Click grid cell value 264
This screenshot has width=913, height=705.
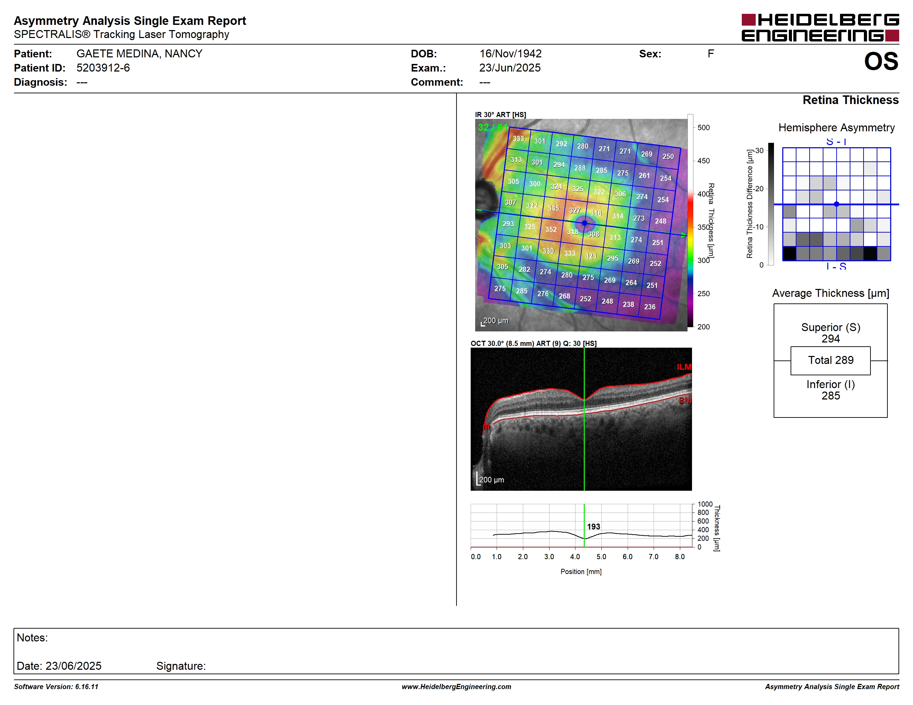click(x=631, y=283)
